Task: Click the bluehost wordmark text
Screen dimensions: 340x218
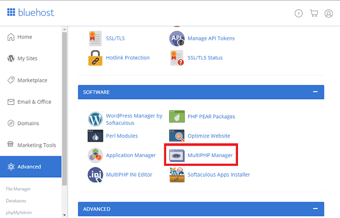Action: 36,12
